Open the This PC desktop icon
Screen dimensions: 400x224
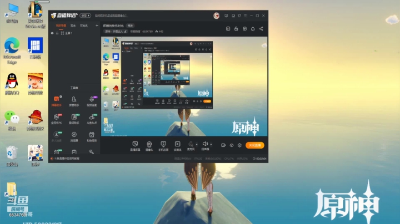point(12,13)
